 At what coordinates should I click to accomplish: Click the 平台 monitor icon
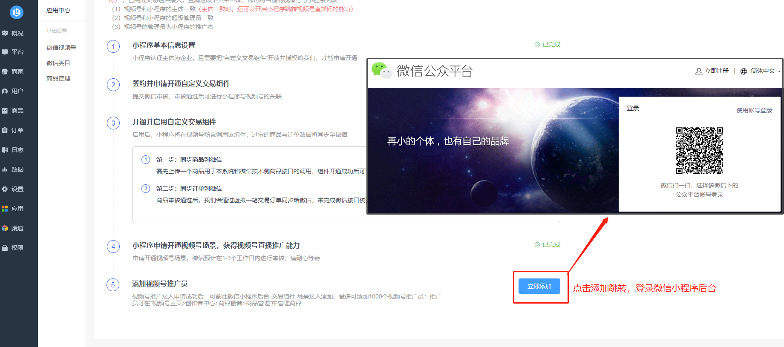click(x=5, y=52)
